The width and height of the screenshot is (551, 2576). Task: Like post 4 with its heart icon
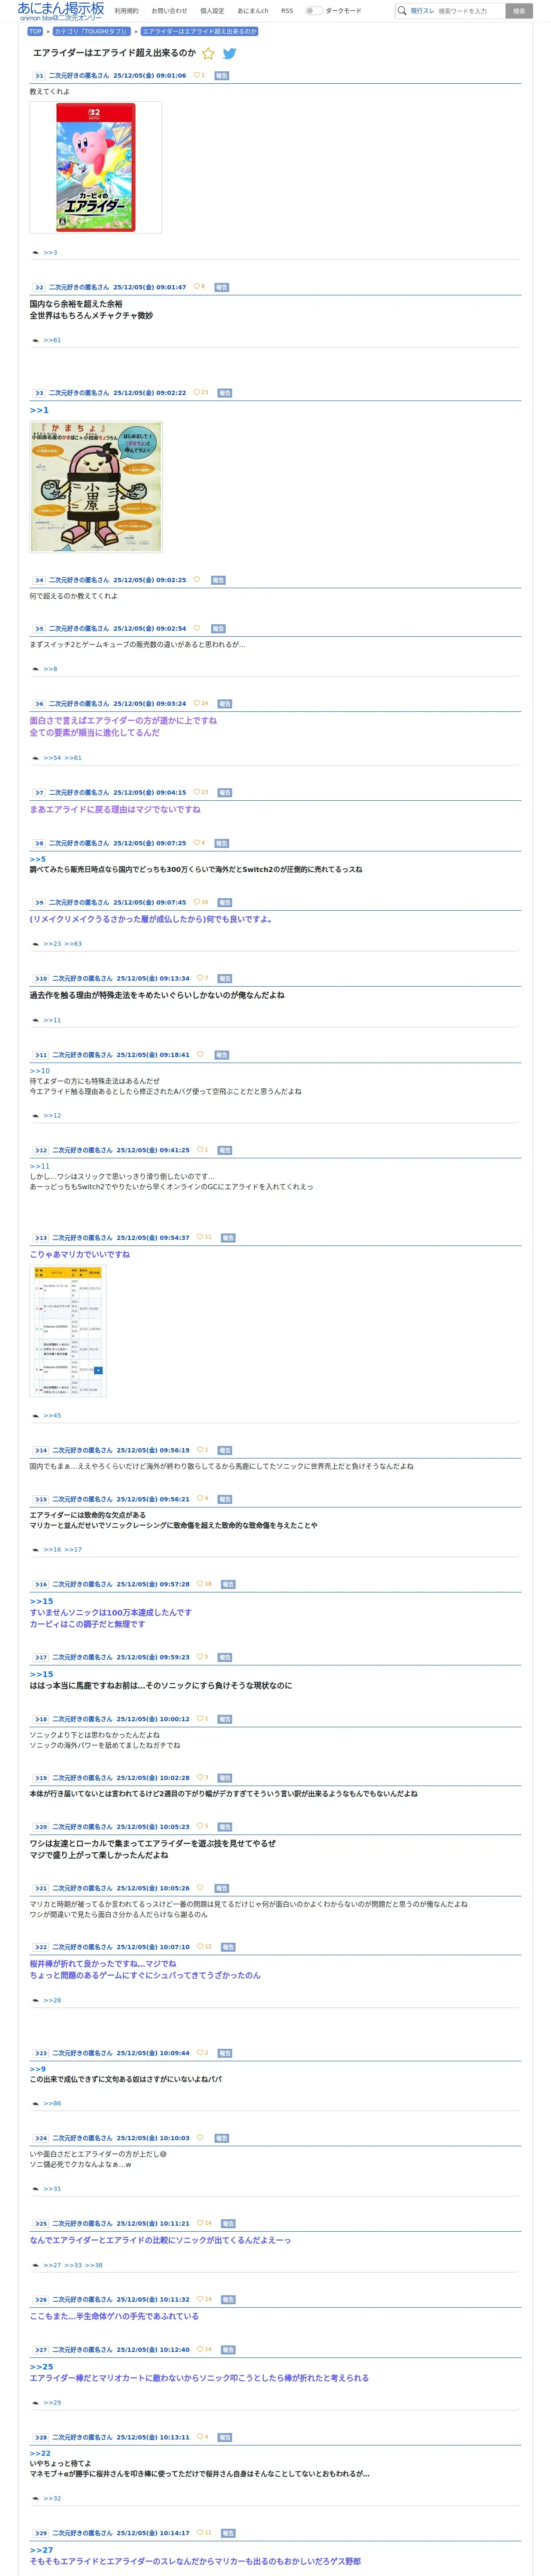pos(196,580)
